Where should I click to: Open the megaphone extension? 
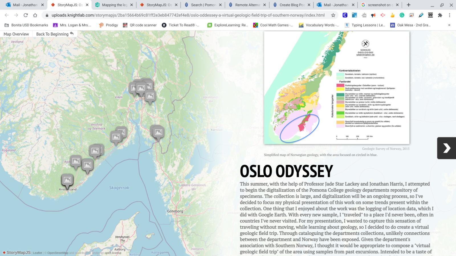[x=373, y=16]
